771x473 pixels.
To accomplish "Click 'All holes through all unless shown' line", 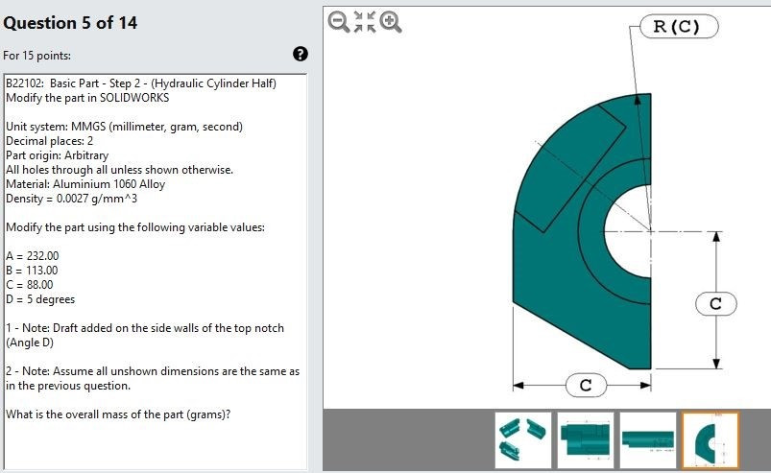I will 119,170.
